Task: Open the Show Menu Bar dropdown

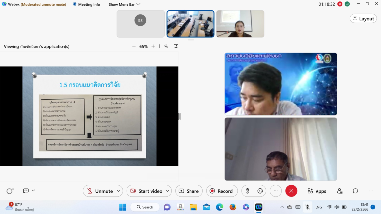Action: 125,4
